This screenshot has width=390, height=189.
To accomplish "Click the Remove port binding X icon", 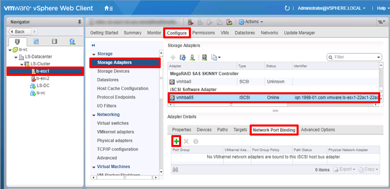I will 186,141.
